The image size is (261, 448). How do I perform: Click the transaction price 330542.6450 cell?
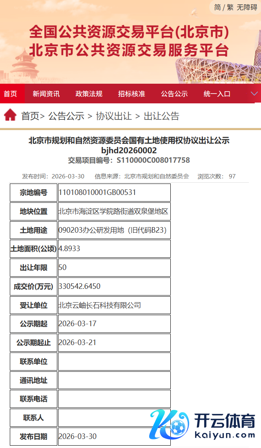point(114,286)
